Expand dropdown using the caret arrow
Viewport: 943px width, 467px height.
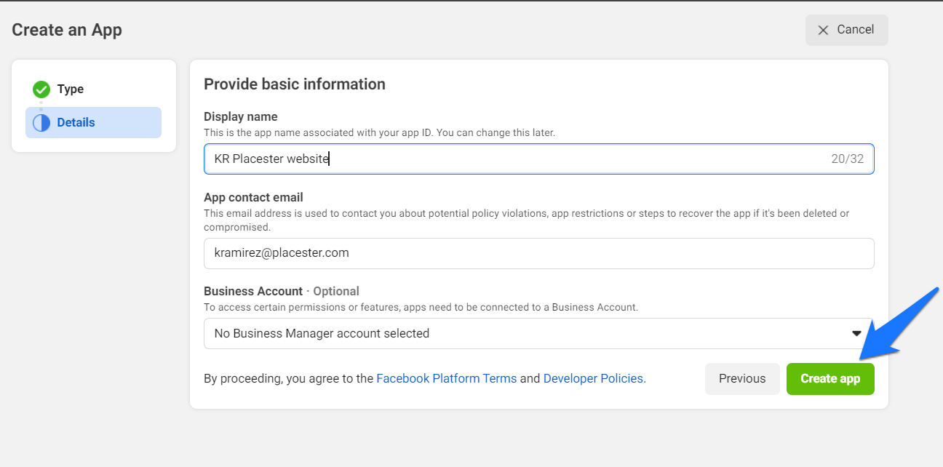[856, 333]
